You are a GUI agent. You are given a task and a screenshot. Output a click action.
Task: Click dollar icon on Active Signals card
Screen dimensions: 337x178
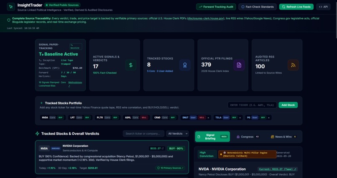point(131,65)
